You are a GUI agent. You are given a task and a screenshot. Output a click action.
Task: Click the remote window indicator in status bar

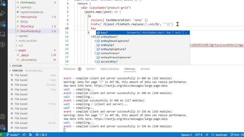coord(2,135)
